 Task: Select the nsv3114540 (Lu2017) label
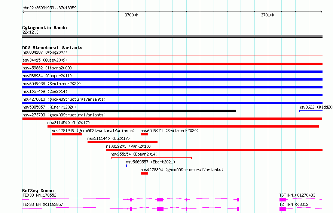(x=68, y=123)
